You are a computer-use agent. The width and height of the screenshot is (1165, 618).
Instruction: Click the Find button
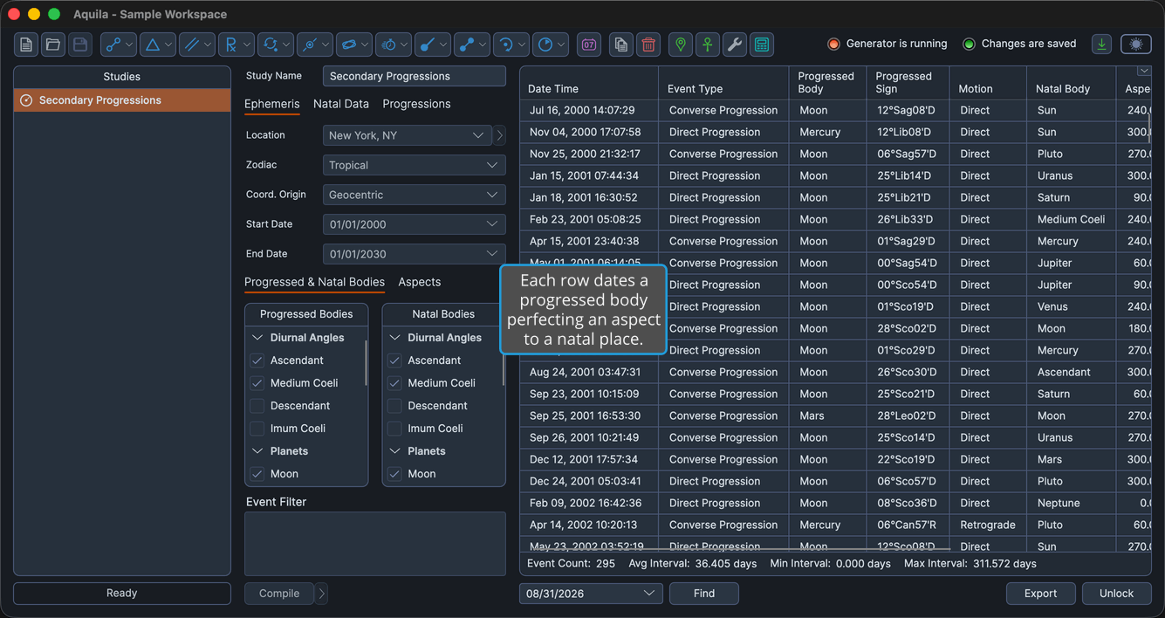click(704, 594)
